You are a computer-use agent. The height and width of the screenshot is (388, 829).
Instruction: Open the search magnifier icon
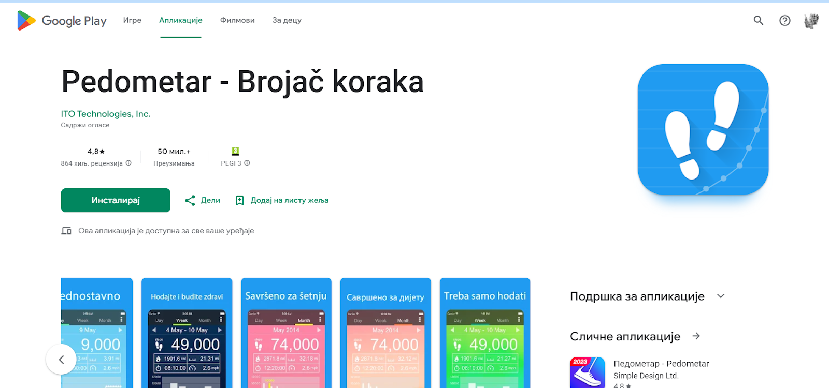[x=759, y=20]
